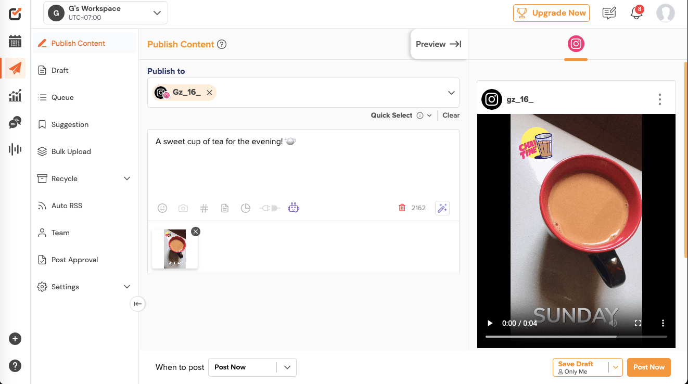Click the emoji picker icon in editor

click(x=162, y=208)
